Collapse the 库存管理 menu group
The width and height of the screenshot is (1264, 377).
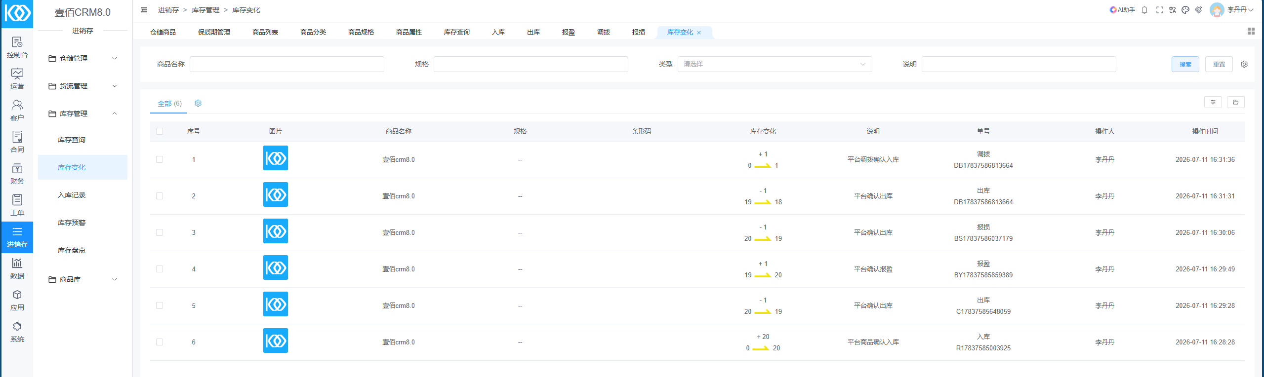tap(82, 113)
